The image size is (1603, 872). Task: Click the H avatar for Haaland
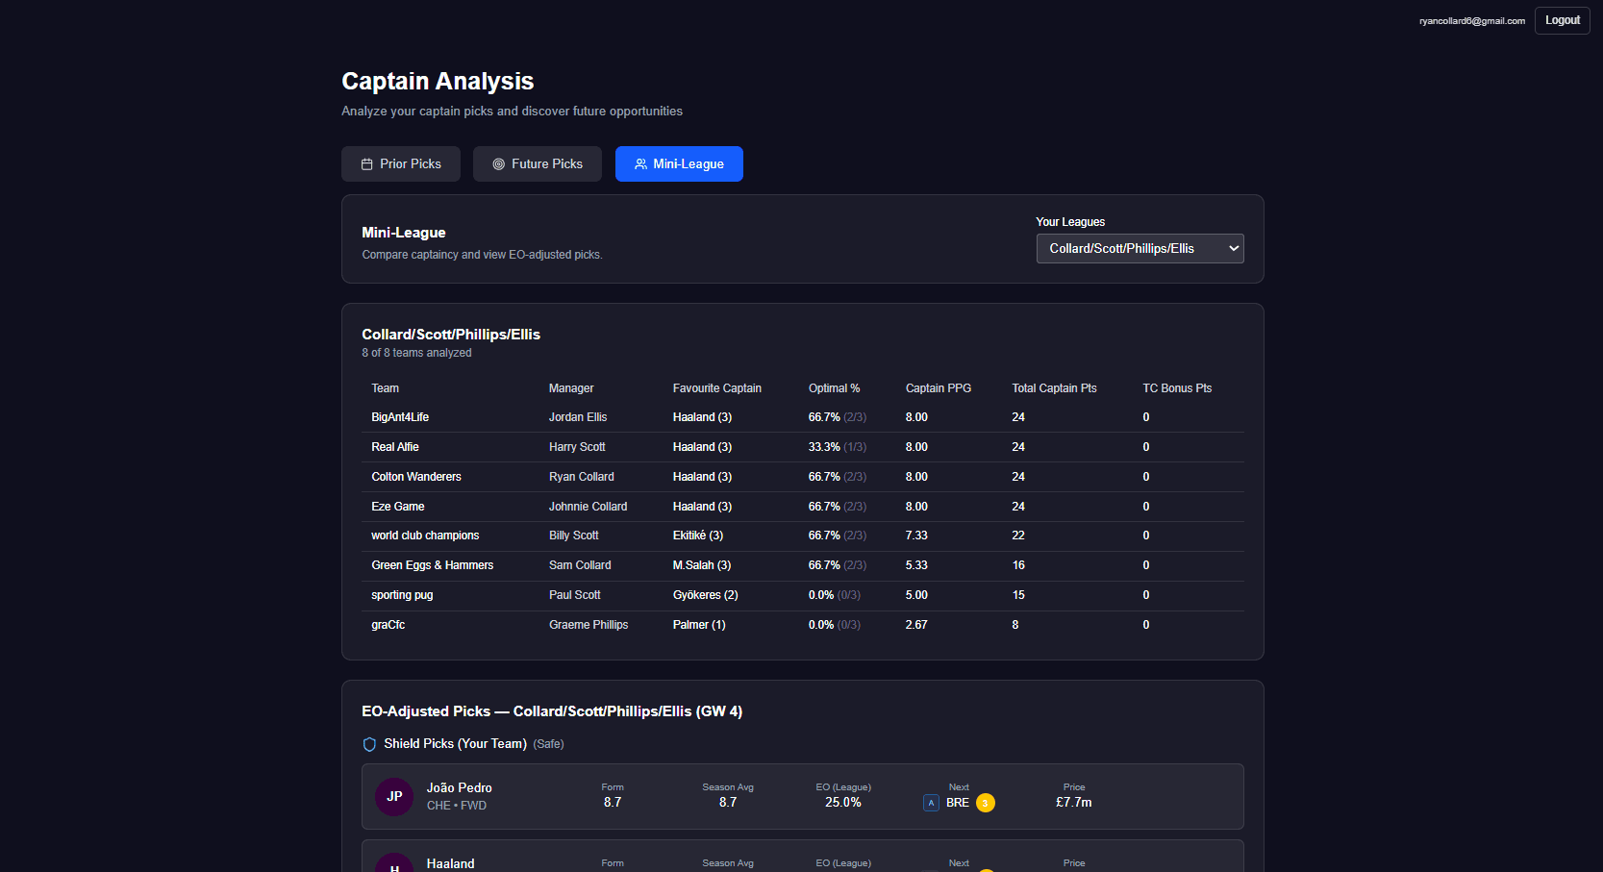pyautogui.click(x=394, y=863)
